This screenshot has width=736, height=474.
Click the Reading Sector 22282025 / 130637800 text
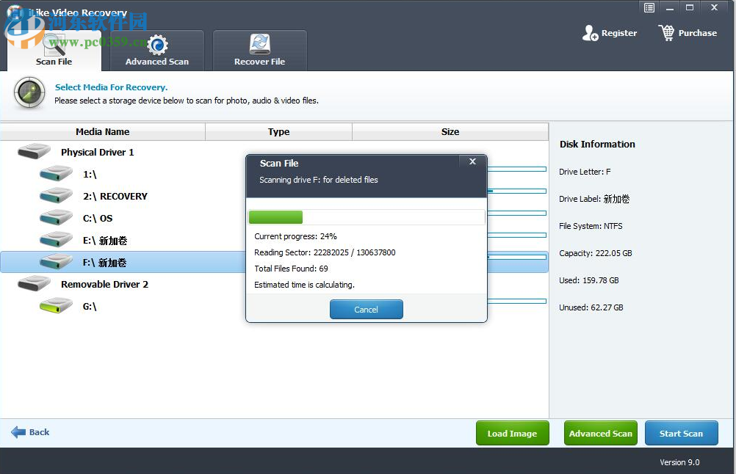tap(325, 252)
